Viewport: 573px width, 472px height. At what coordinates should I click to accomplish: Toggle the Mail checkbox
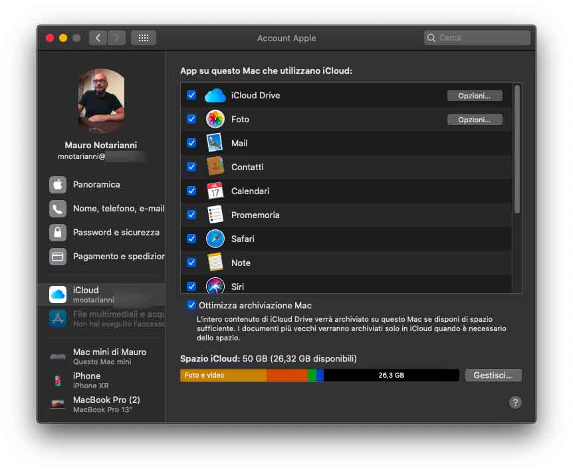pyautogui.click(x=191, y=143)
